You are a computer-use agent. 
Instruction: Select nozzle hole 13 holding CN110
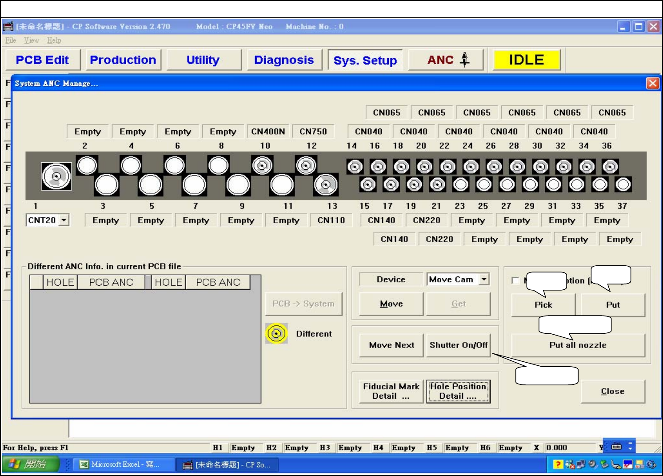[x=326, y=185]
